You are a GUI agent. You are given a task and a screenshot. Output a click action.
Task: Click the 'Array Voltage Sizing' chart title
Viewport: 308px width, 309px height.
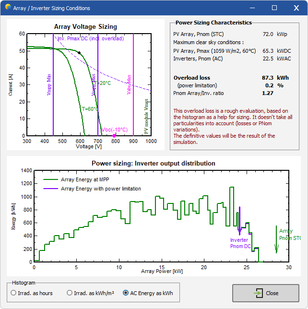click(x=85, y=26)
